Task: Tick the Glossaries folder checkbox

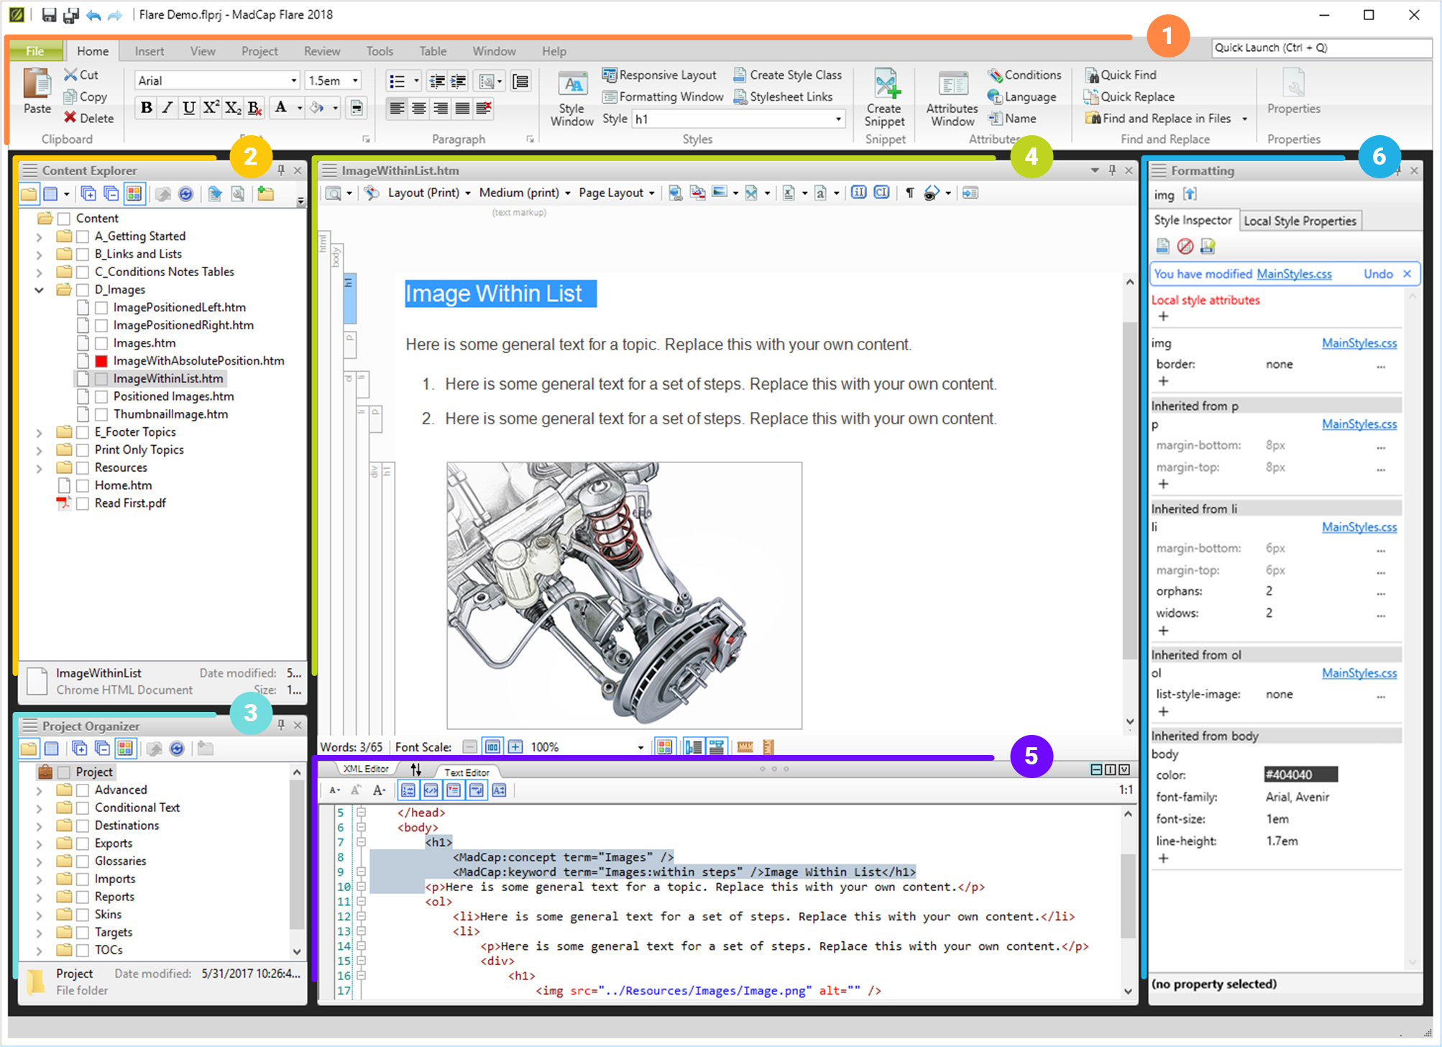Action: click(83, 861)
